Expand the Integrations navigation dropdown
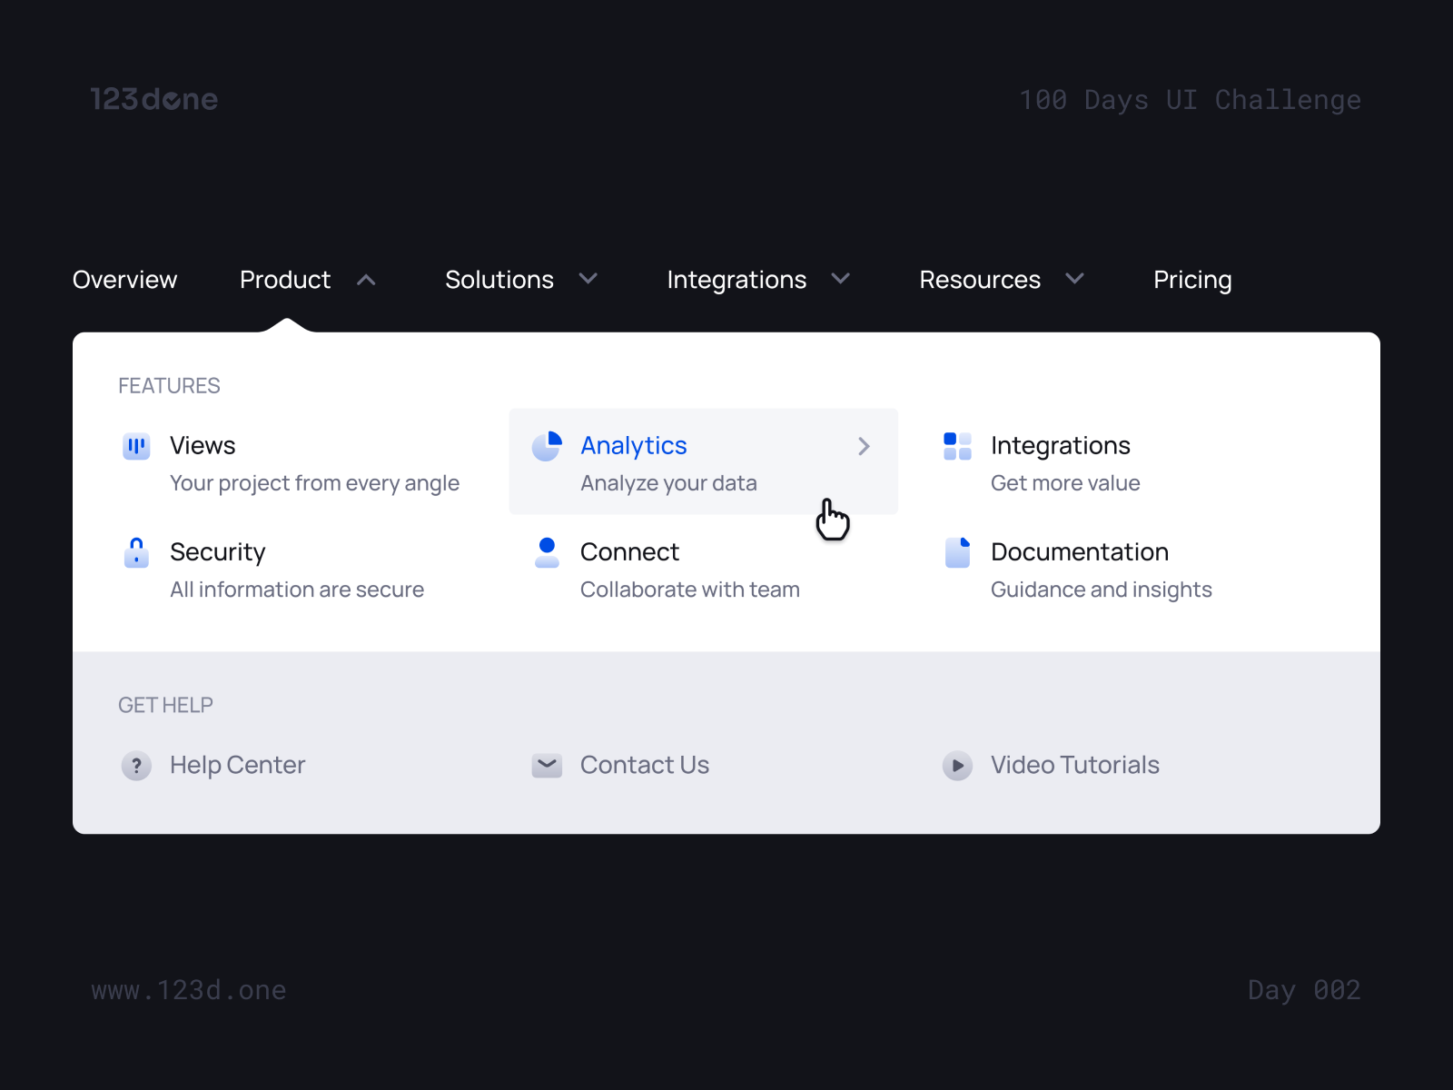The height and width of the screenshot is (1090, 1453). [x=840, y=280]
